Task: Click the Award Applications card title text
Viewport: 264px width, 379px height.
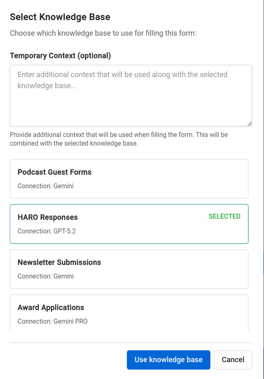Action: point(51,307)
